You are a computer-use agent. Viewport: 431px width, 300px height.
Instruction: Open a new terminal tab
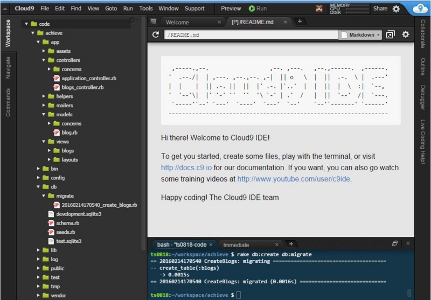coord(291,243)
